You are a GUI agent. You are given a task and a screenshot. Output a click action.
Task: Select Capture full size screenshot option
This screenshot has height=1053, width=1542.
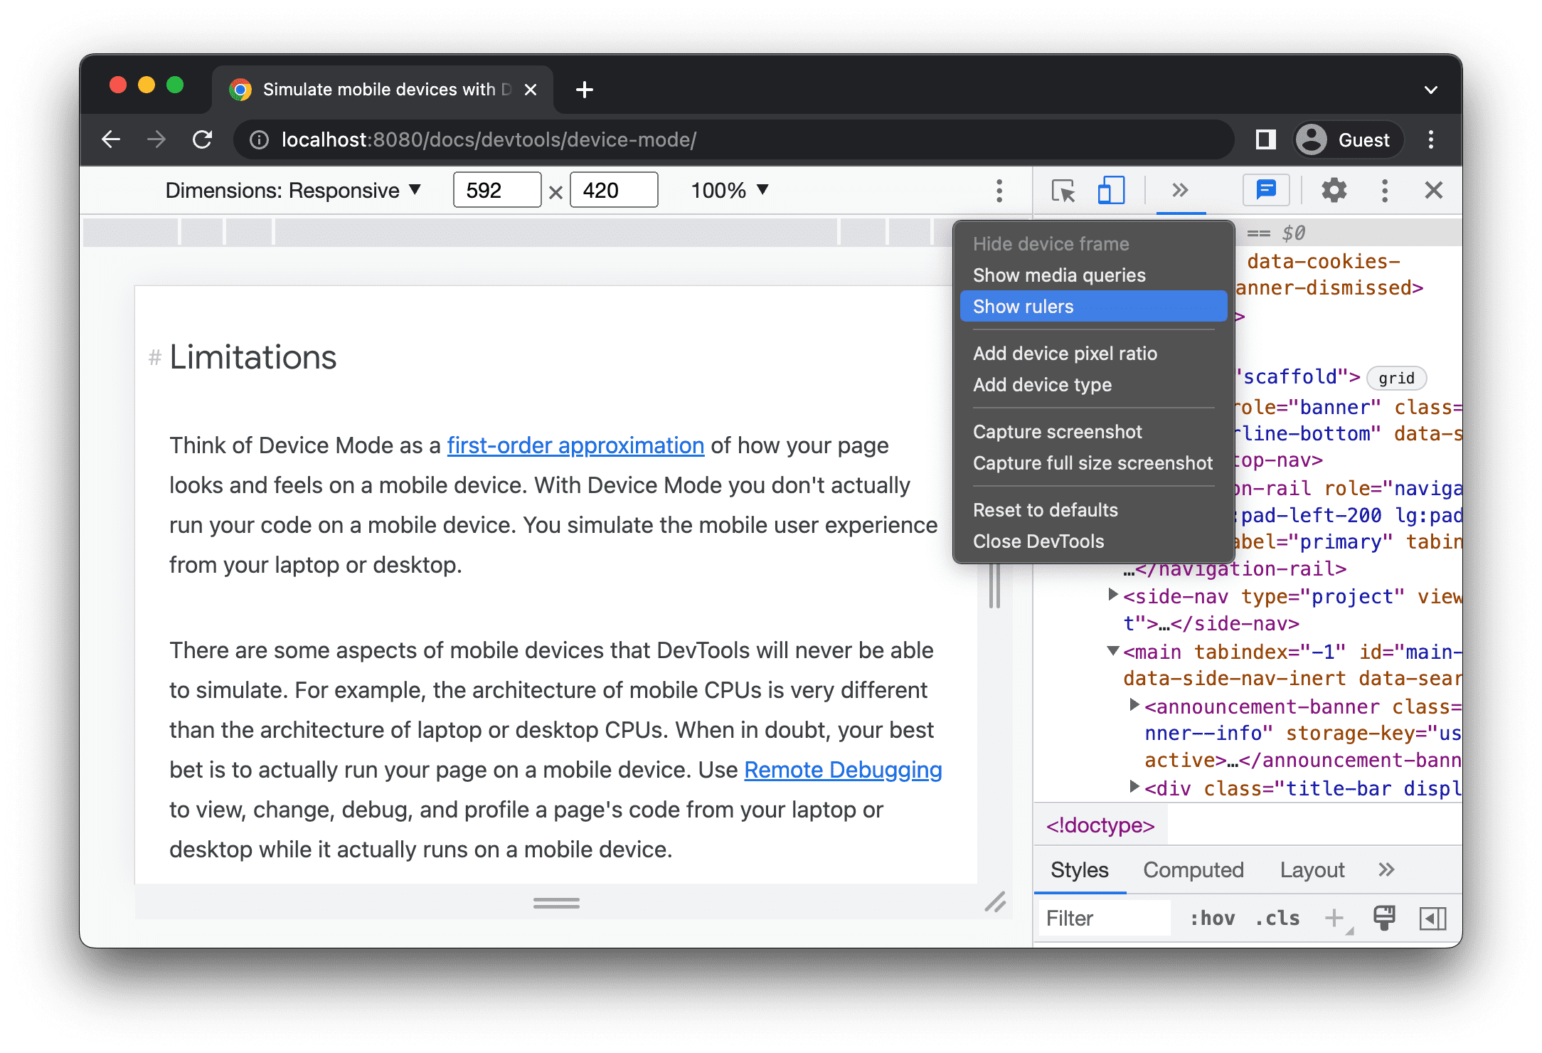tap(1093, 462)
